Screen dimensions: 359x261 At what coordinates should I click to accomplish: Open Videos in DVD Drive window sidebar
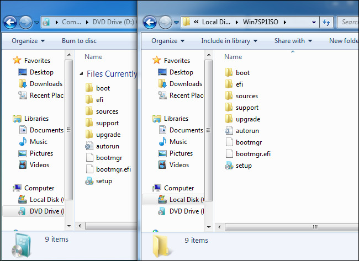(34, 165)
